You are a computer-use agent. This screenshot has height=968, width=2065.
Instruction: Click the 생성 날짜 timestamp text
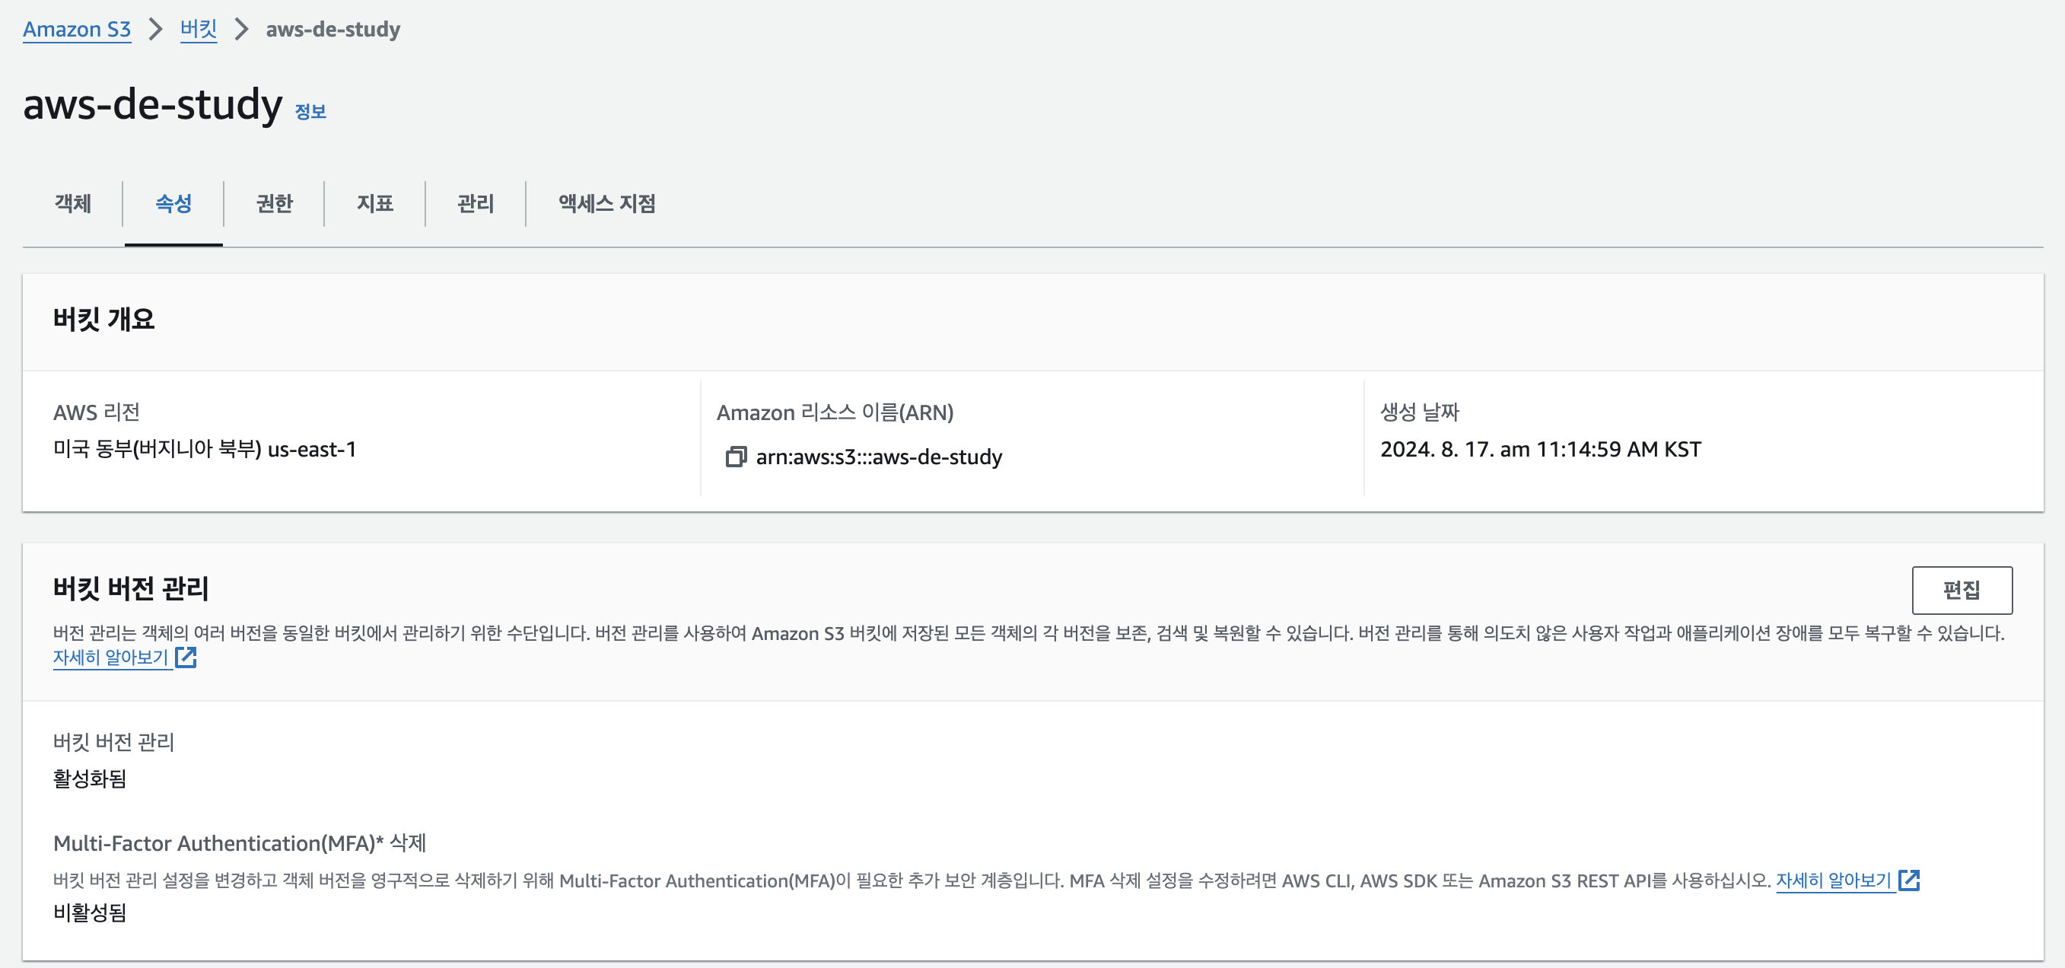pos(1540,449)
